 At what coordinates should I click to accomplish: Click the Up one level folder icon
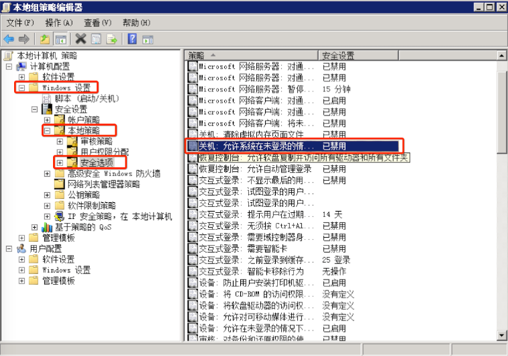coord(44,38)
